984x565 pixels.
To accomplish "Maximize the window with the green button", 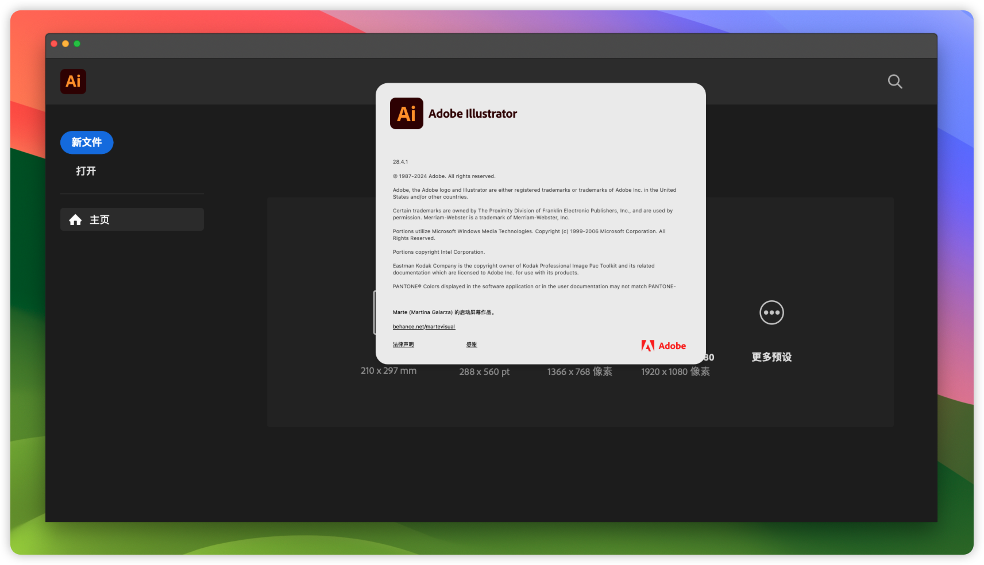I will 77,44.
